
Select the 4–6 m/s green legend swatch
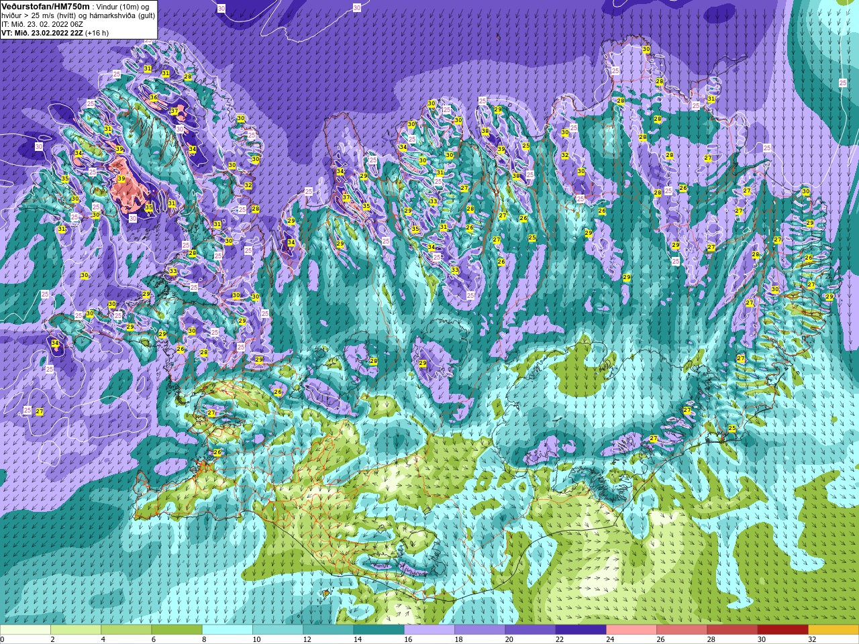pyautogui.click(x=126, y=630)
